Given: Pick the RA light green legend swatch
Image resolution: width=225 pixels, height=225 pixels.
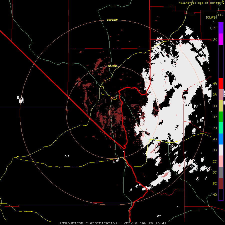Looking at the screenshot, I should (x=221, y=128).
